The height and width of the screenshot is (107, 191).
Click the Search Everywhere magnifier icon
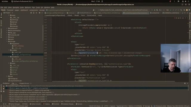(x=184, y=10)
